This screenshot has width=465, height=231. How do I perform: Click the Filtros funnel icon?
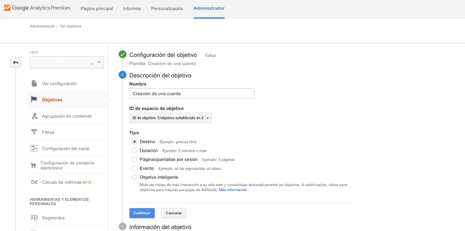[x=34, y=132]
